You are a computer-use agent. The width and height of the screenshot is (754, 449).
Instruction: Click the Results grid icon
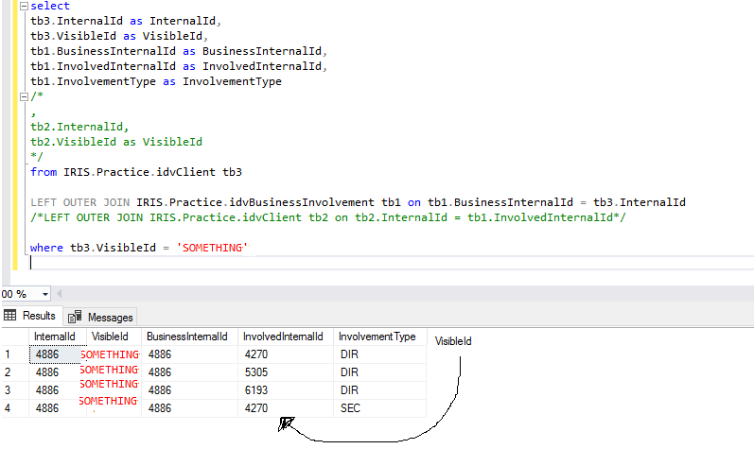point(11,317)
